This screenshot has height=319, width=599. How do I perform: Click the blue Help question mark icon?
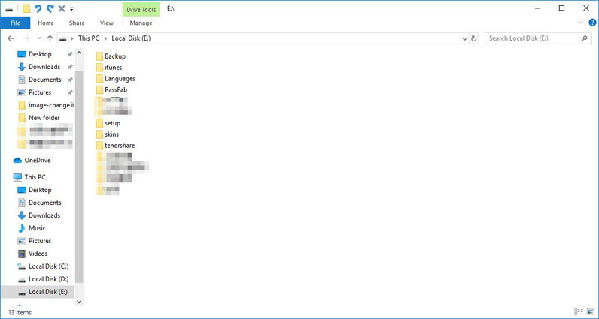click(591, 23)
